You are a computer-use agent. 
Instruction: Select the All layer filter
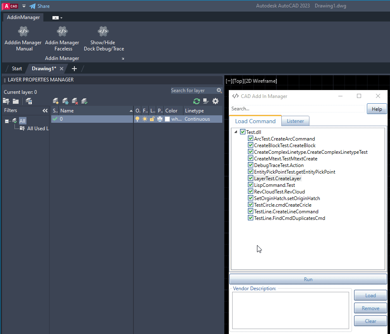pos(22,121)
